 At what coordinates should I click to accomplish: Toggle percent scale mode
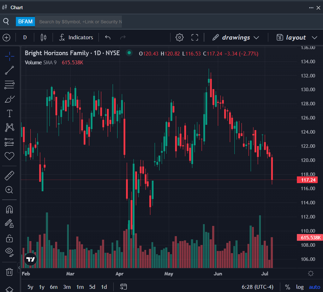[287, 287]
